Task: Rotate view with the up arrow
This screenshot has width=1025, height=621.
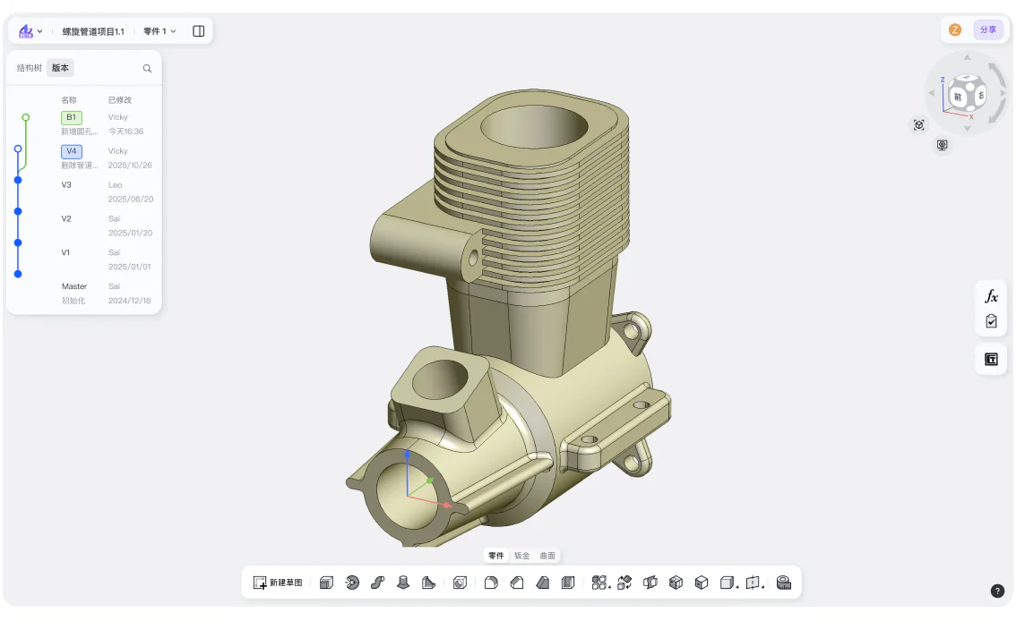Action: click(968, 57)
